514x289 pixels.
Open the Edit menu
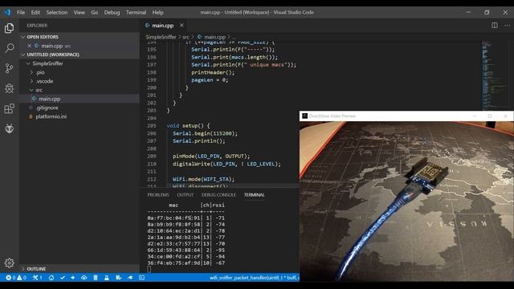click(35, 12)
